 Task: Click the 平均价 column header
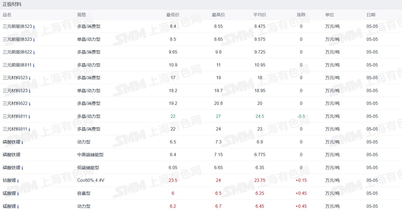coord(260,15)
